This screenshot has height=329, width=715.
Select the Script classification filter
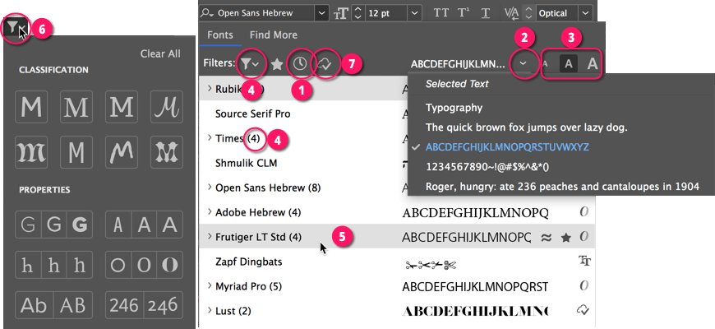point(167,107)
